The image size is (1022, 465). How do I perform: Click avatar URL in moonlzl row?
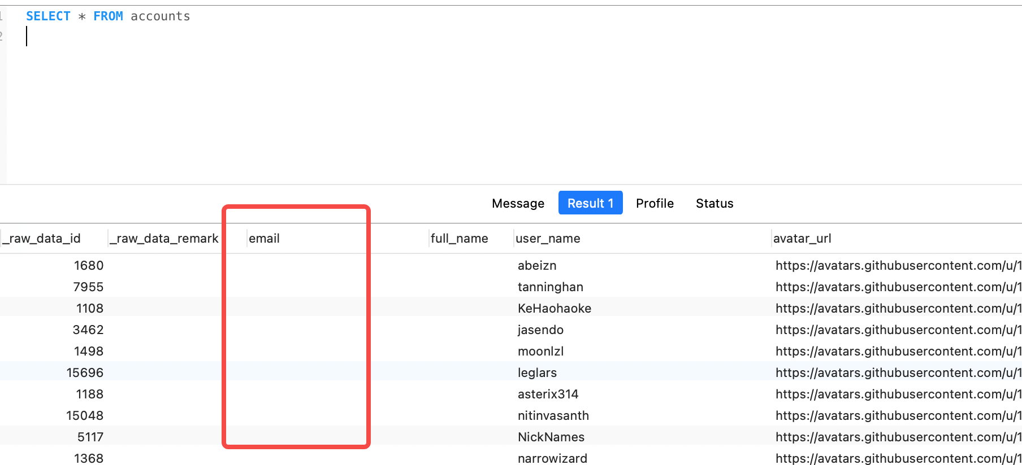tap(898, 351)
